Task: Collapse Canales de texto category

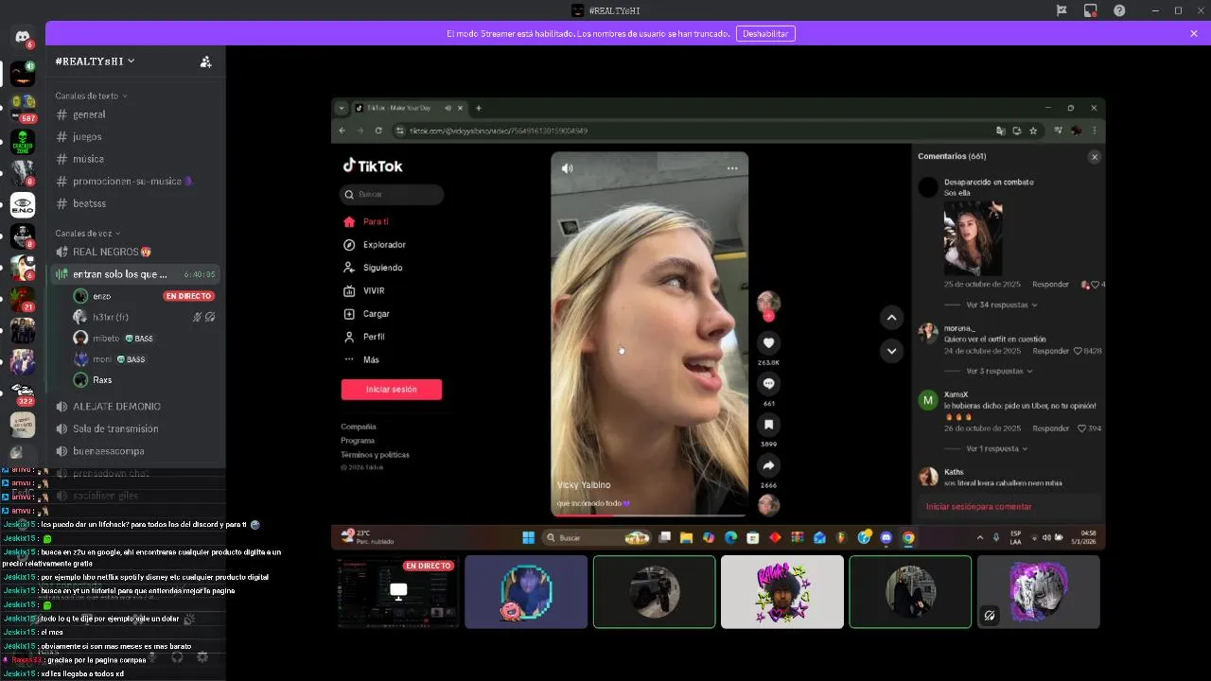Action: (91, 96)
